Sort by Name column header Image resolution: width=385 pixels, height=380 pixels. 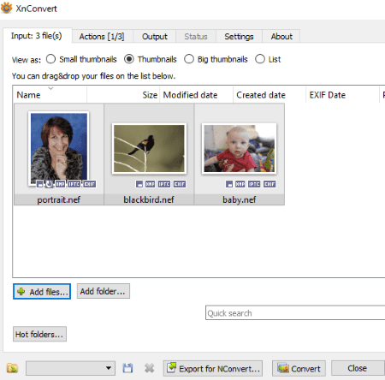point(50,95)
